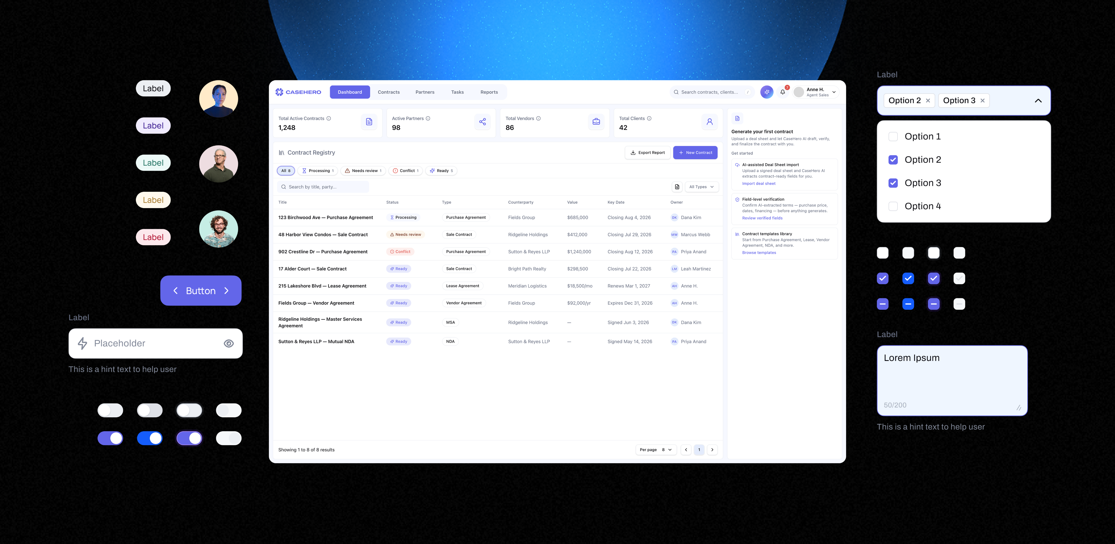
Task: Click the Contract templates library icon
Action: point(737,234)
